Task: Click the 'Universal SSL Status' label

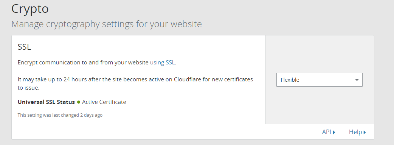Action: pyautogui.click(x=46, y=102)
